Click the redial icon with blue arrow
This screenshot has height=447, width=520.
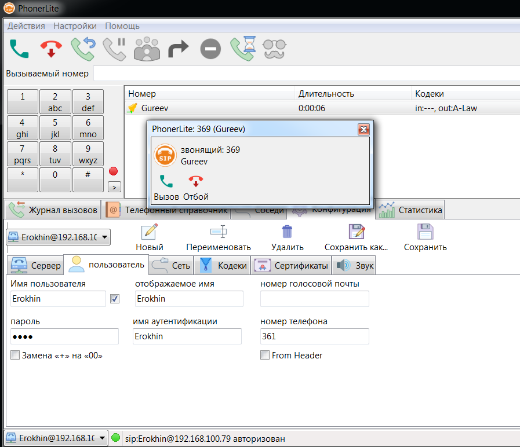coord(83,49)
